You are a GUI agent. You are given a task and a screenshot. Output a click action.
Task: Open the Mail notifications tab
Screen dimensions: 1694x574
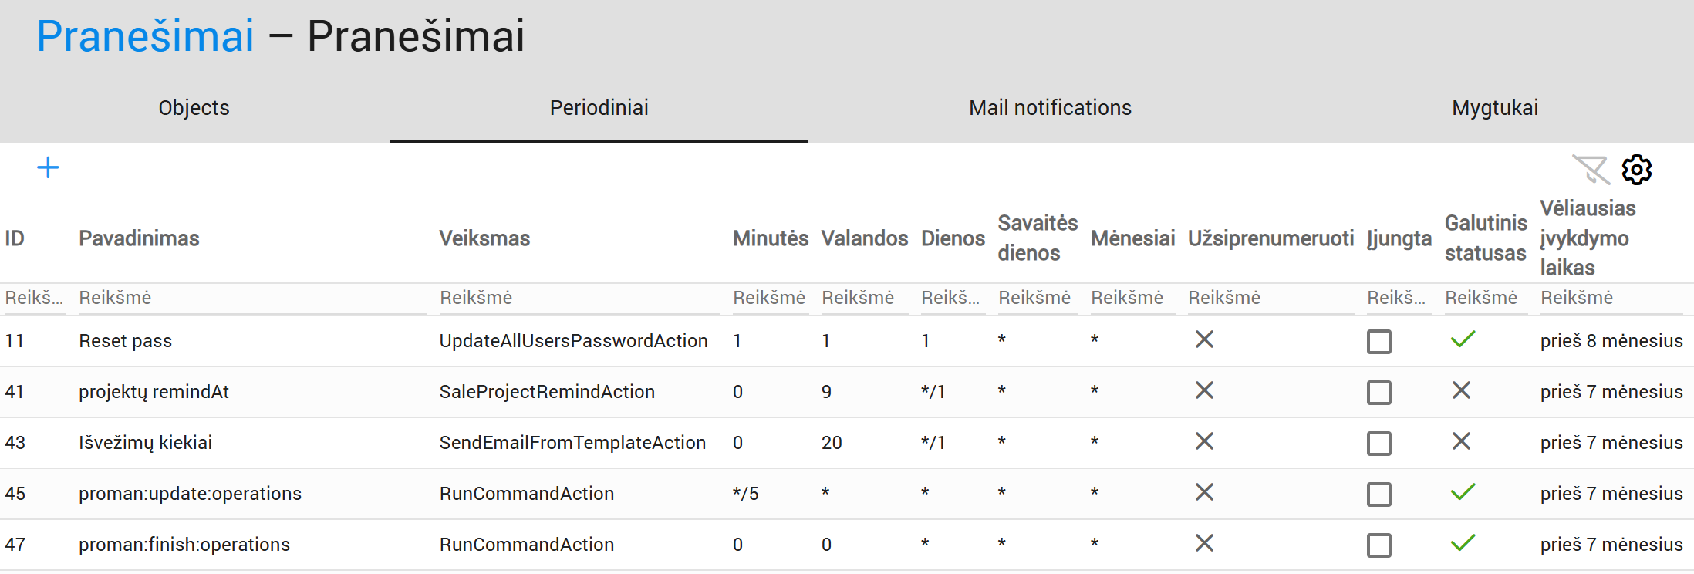(1050, 108)
